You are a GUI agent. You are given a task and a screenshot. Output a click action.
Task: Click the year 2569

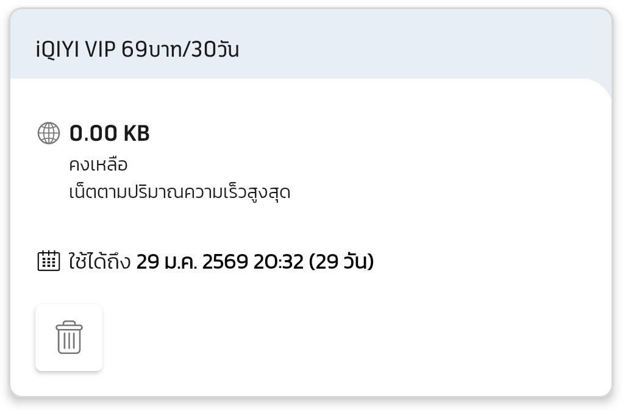coord(225,261)
